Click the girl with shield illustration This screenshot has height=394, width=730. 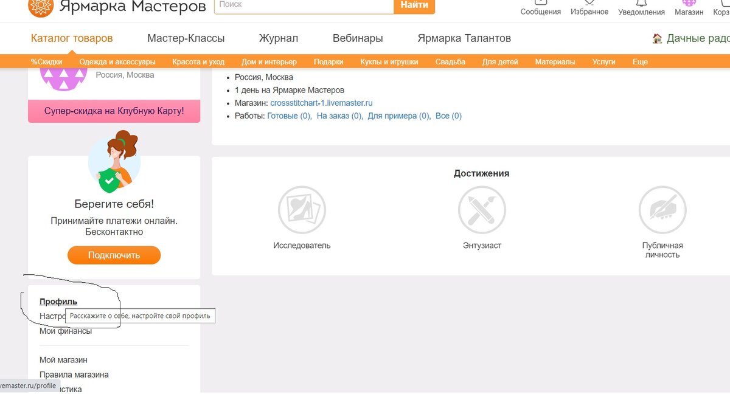[x=114, y=161]
